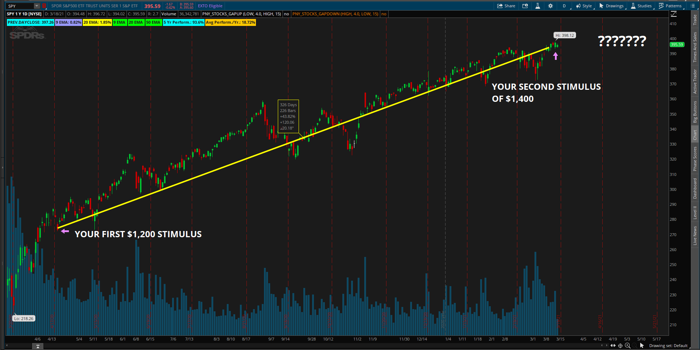700x350 pixels.
Task: Open the Active Trader side tab
Action: click(x=695, y=81)
